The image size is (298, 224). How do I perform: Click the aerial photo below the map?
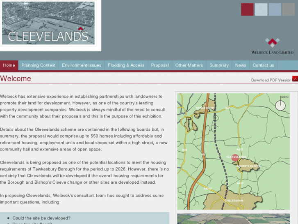[233, 219]
